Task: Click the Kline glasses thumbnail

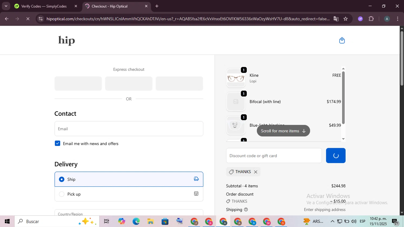Action: [x=236, y=78]
